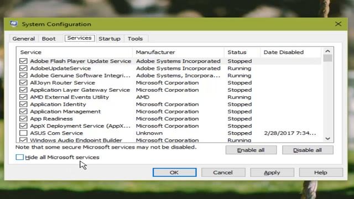The width and height of the screenshot is (354, 199).
Task: Sort by the Status column header
Action: [242, 53]
